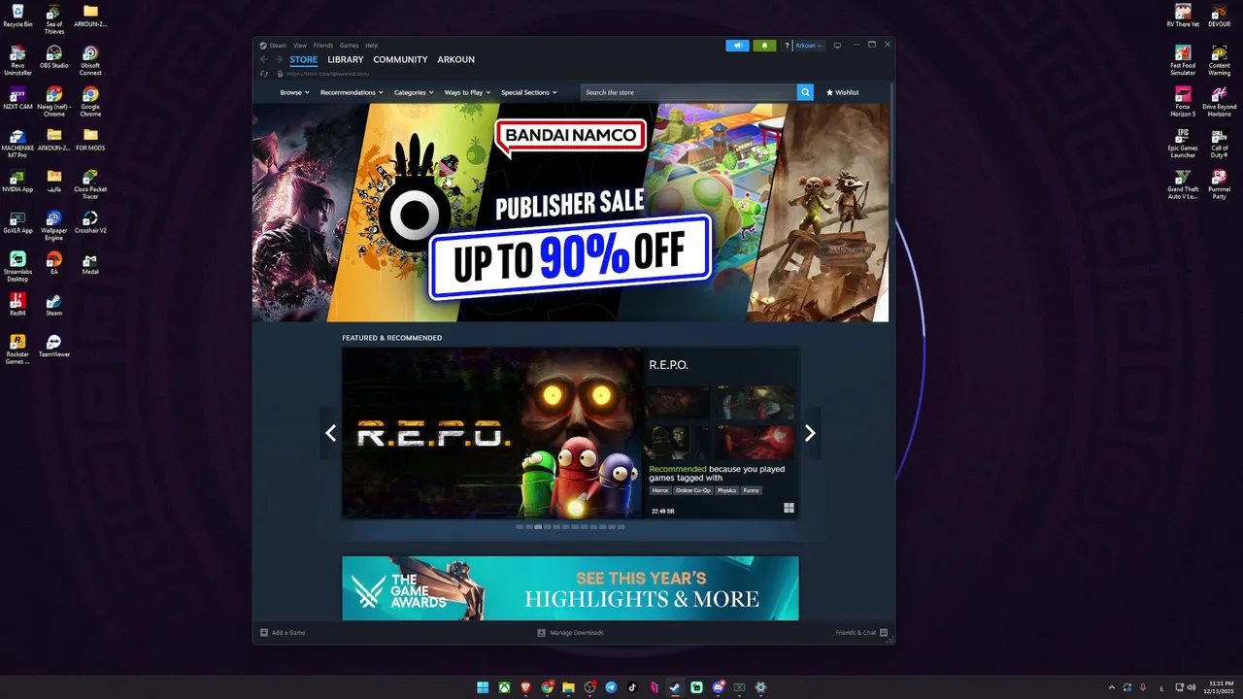
Task: Go forward with the Steam forward arrow
Action: (279, 59)
